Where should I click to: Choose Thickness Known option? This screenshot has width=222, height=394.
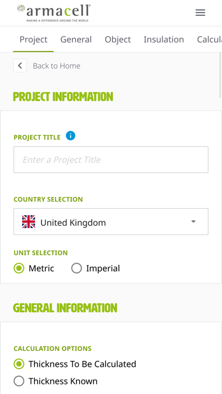pos(19,381)
